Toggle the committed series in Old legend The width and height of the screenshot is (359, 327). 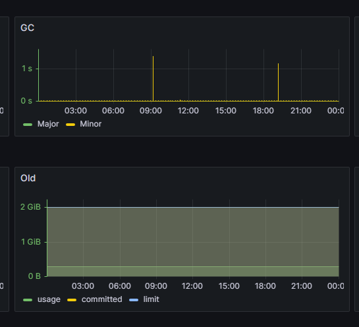101,299
